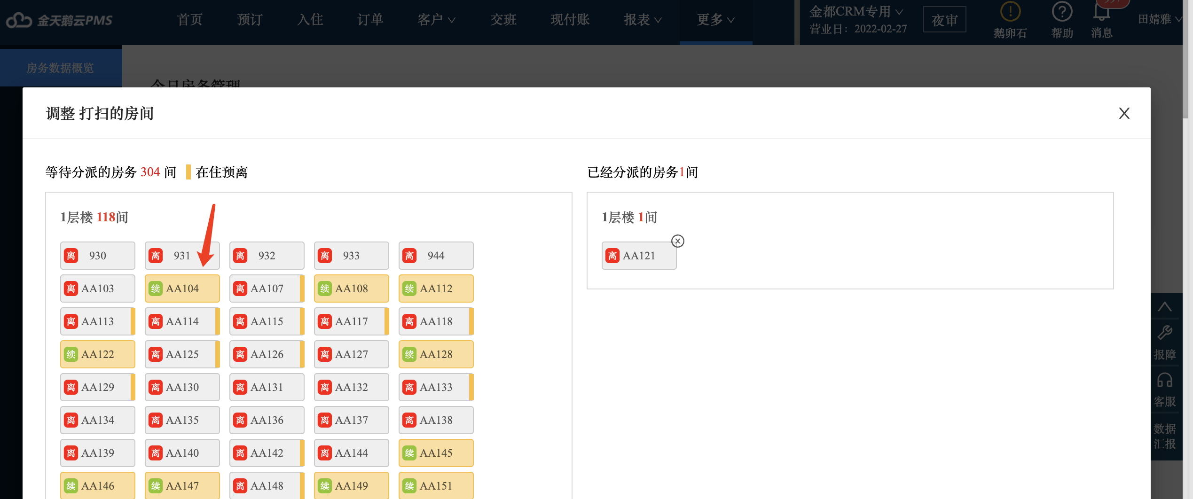Open the 入住 menu item
This screenshot has width=1193, height=499.
pos(310,20)
